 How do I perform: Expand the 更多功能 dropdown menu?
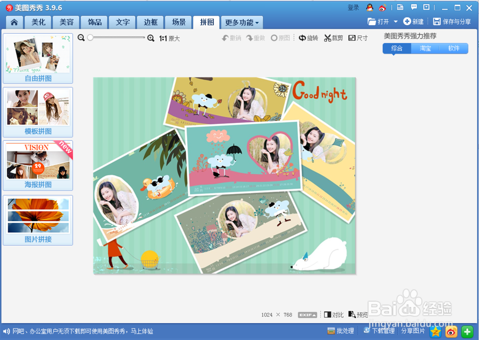(x=242, y=22)
